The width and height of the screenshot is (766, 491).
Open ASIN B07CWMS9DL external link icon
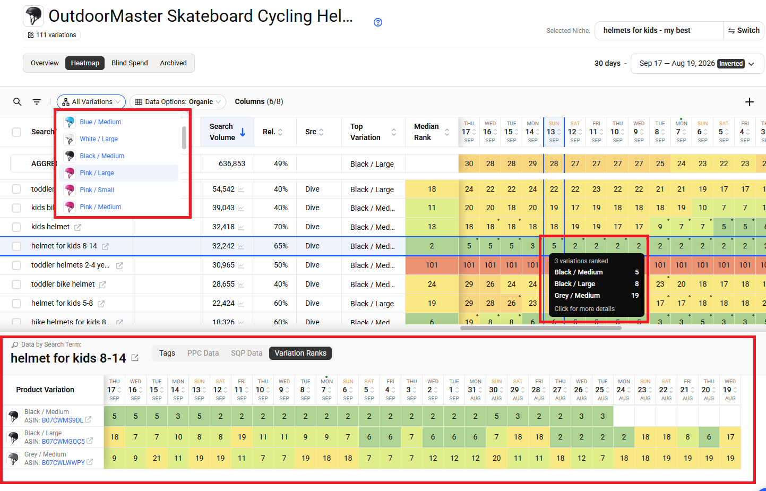(x=88, y=420)
